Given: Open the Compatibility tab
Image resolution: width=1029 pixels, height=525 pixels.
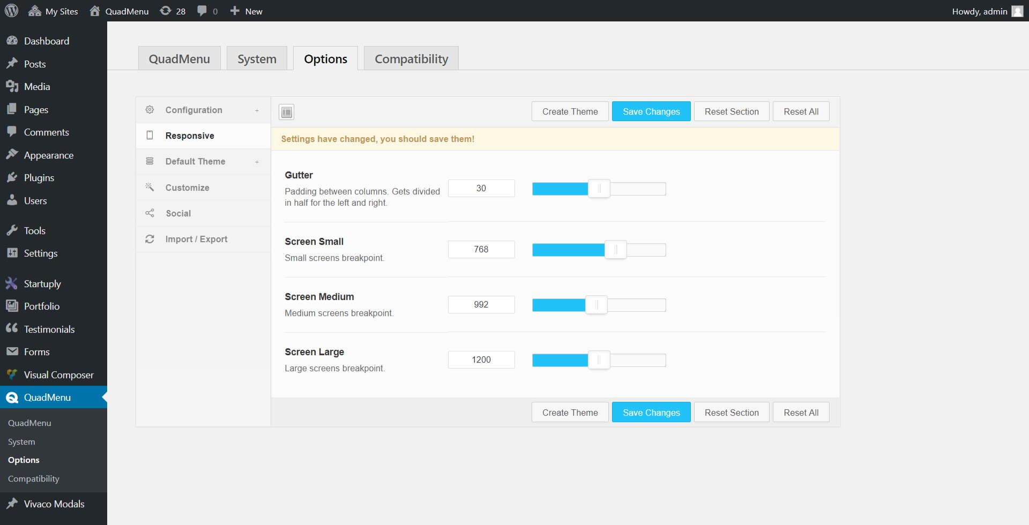Looking at the screenshot, I should click(411, 58).
